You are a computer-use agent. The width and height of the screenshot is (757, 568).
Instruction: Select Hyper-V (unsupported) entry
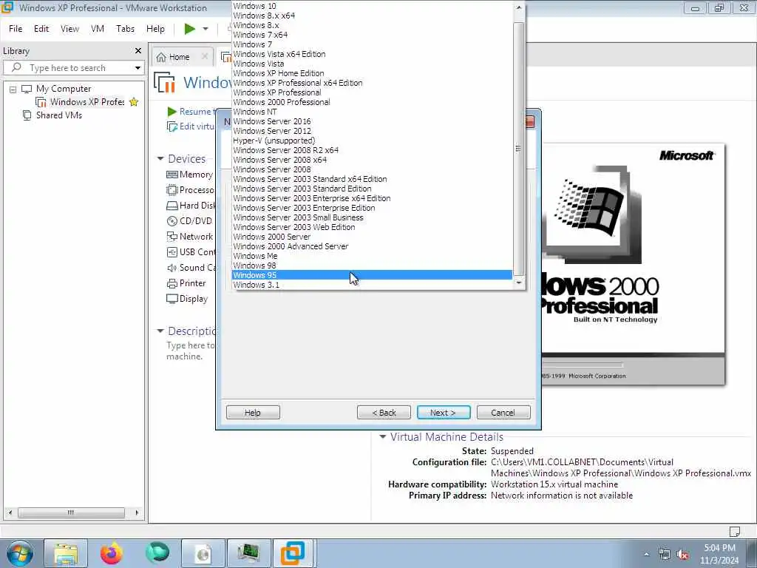click(x=372, y=141)
